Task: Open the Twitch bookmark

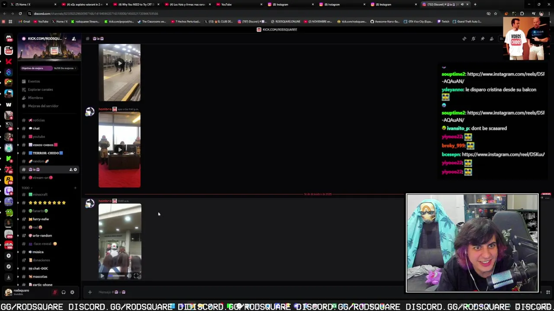Action: [x=443, y=22]
